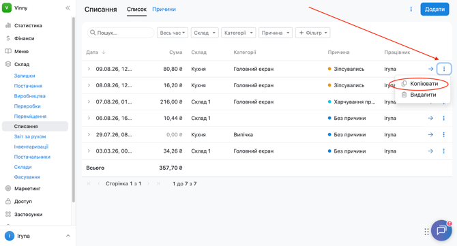Click the Працівник column header
Image resolution: width=457 pixels, height=246 pixels.
point(397,52)
